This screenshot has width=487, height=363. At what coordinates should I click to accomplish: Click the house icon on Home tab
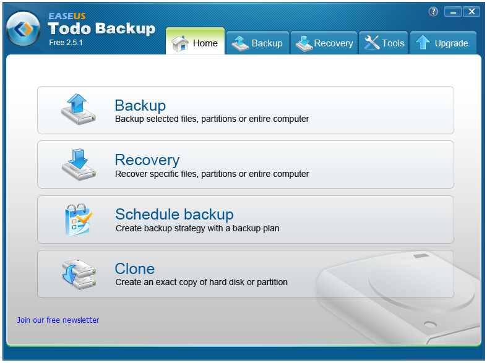point(180,43)
